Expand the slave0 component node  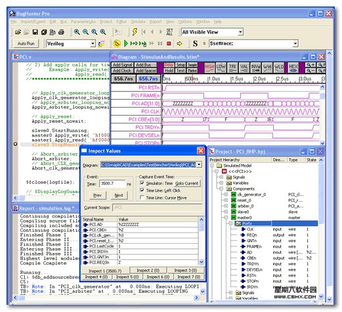[226, 212]
